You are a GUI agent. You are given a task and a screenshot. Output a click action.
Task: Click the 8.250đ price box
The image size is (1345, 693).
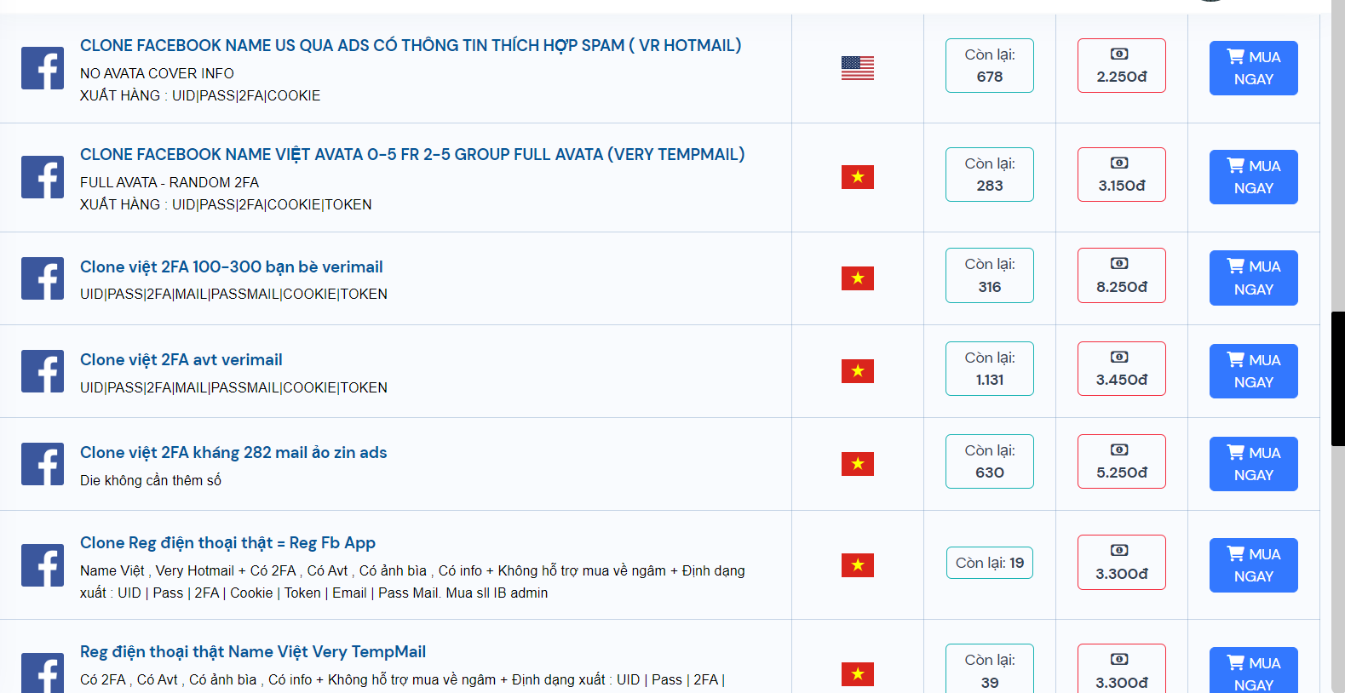pos(1122,275)
